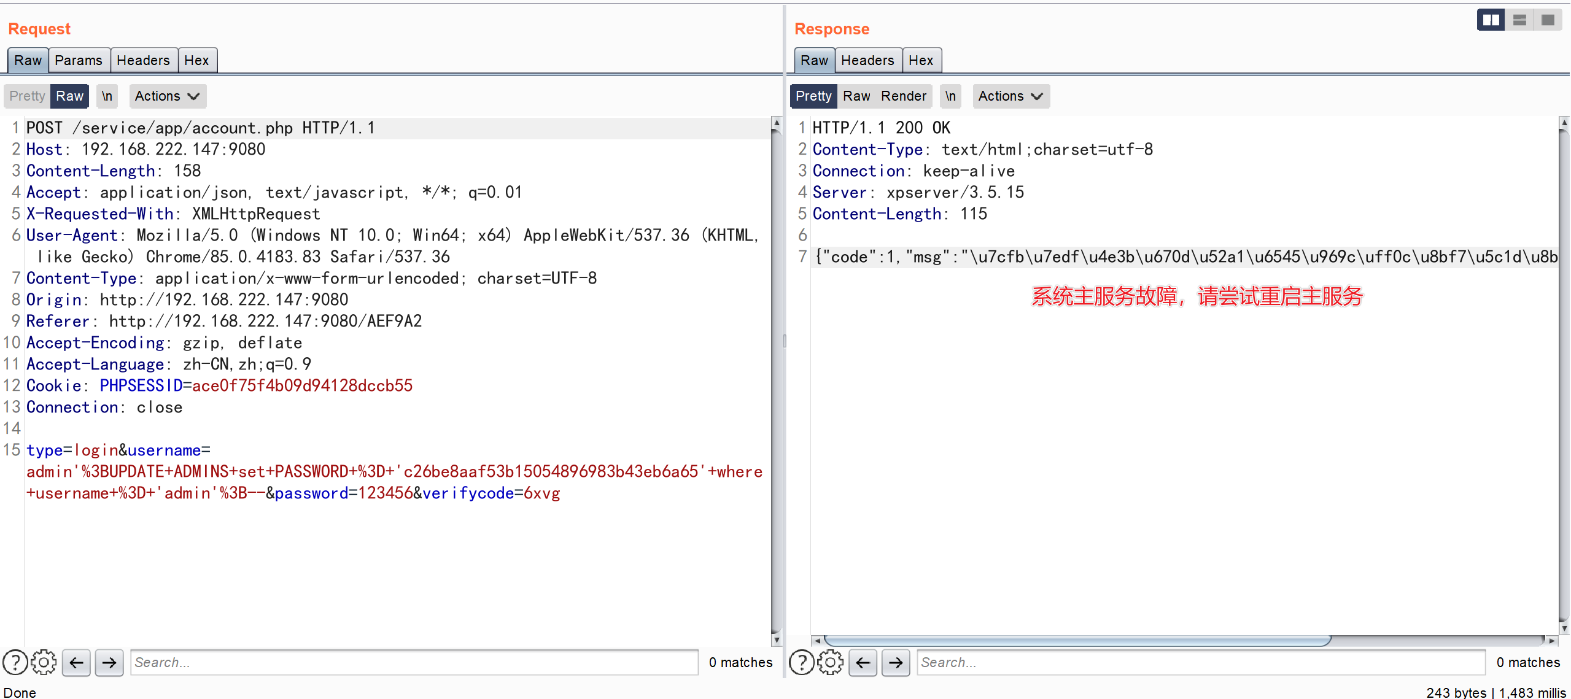Open help icon in Request search bar
This screenshot has width=1571, height=699.
[15, 662]
